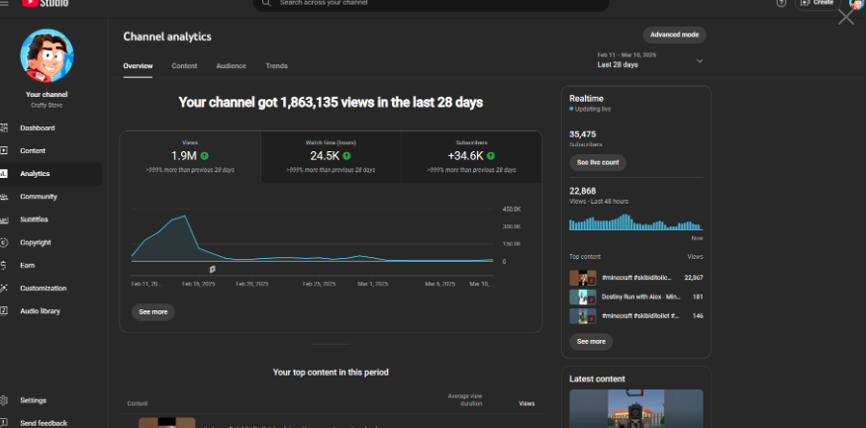Viewport: 866px width, 428px height.
Task: Switch to the Overview tab
Action: point(138,65)
